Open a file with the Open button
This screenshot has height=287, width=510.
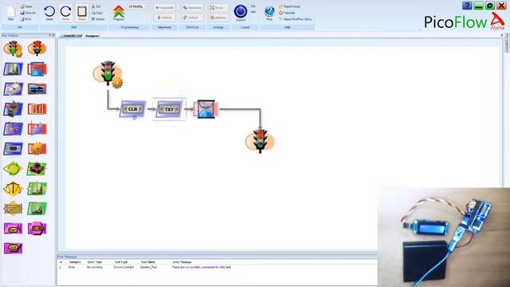click(x=26, y=6)
